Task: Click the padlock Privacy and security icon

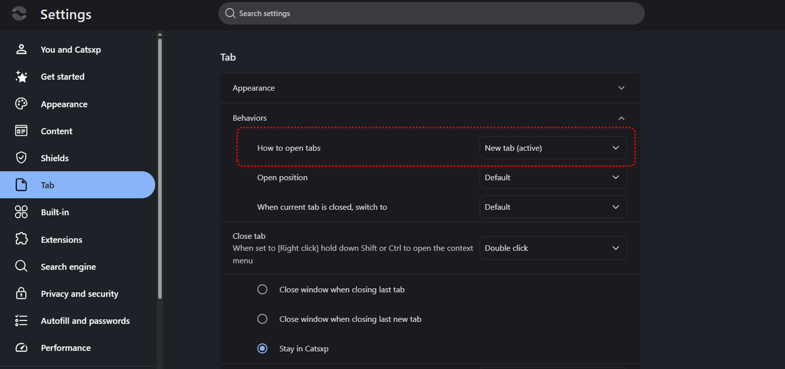Action: tap(21, 294)
